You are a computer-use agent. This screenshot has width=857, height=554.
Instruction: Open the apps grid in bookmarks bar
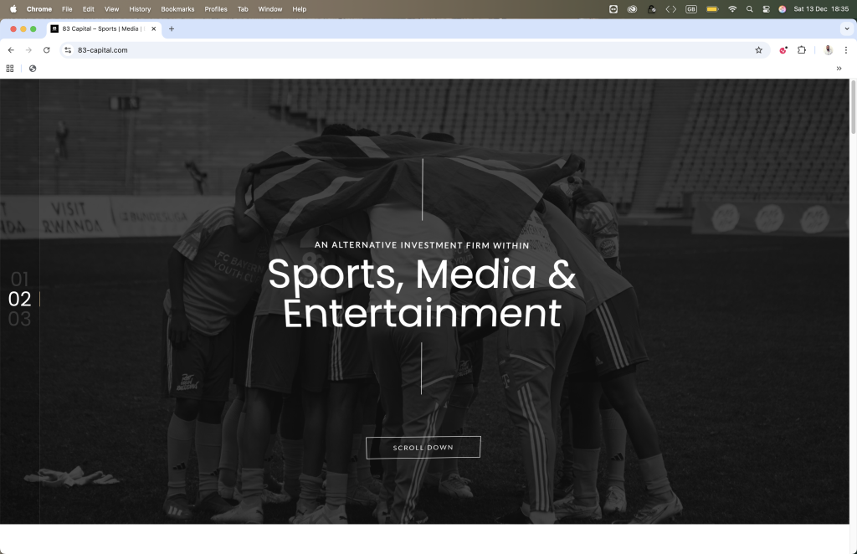point(10,69)
